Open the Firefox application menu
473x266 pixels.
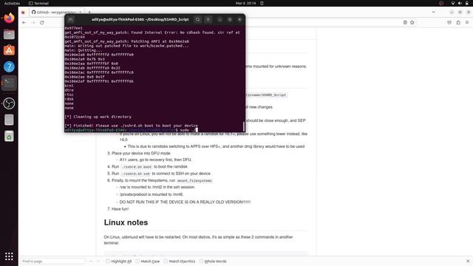[467, 22]
